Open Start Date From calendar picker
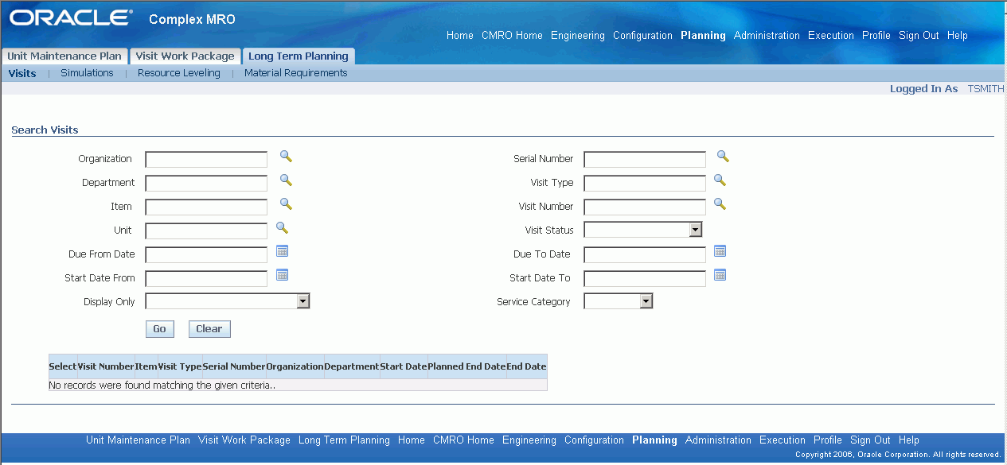 pyautogui.click(x=282, y=275)
